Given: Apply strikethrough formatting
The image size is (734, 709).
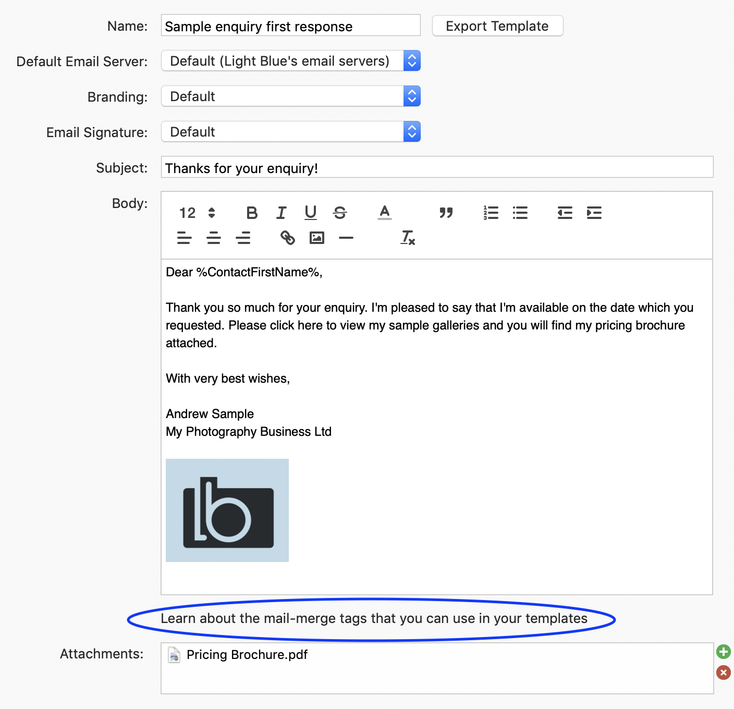Looking at the screenshot, I should point(340,213).
